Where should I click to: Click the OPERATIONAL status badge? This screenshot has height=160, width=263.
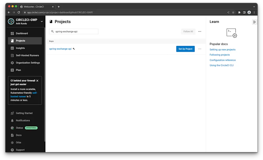[x=31, y=128]
